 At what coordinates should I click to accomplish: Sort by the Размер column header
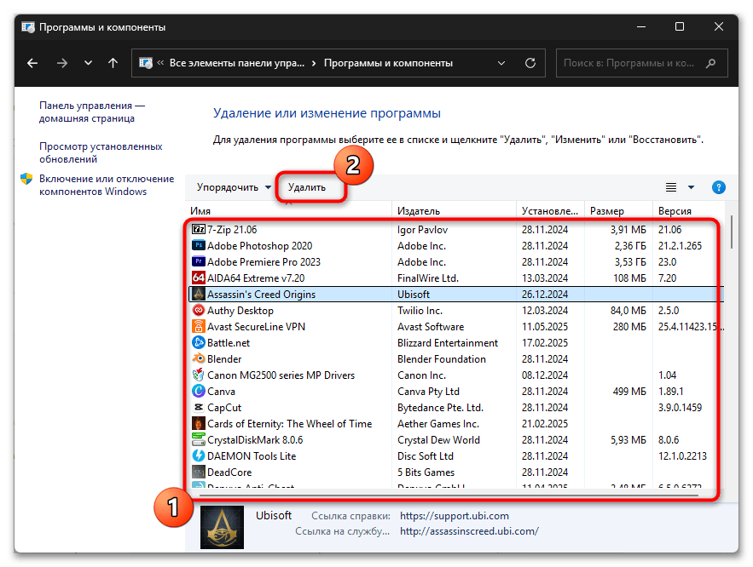pyautogui.click(x=618, y=211)
